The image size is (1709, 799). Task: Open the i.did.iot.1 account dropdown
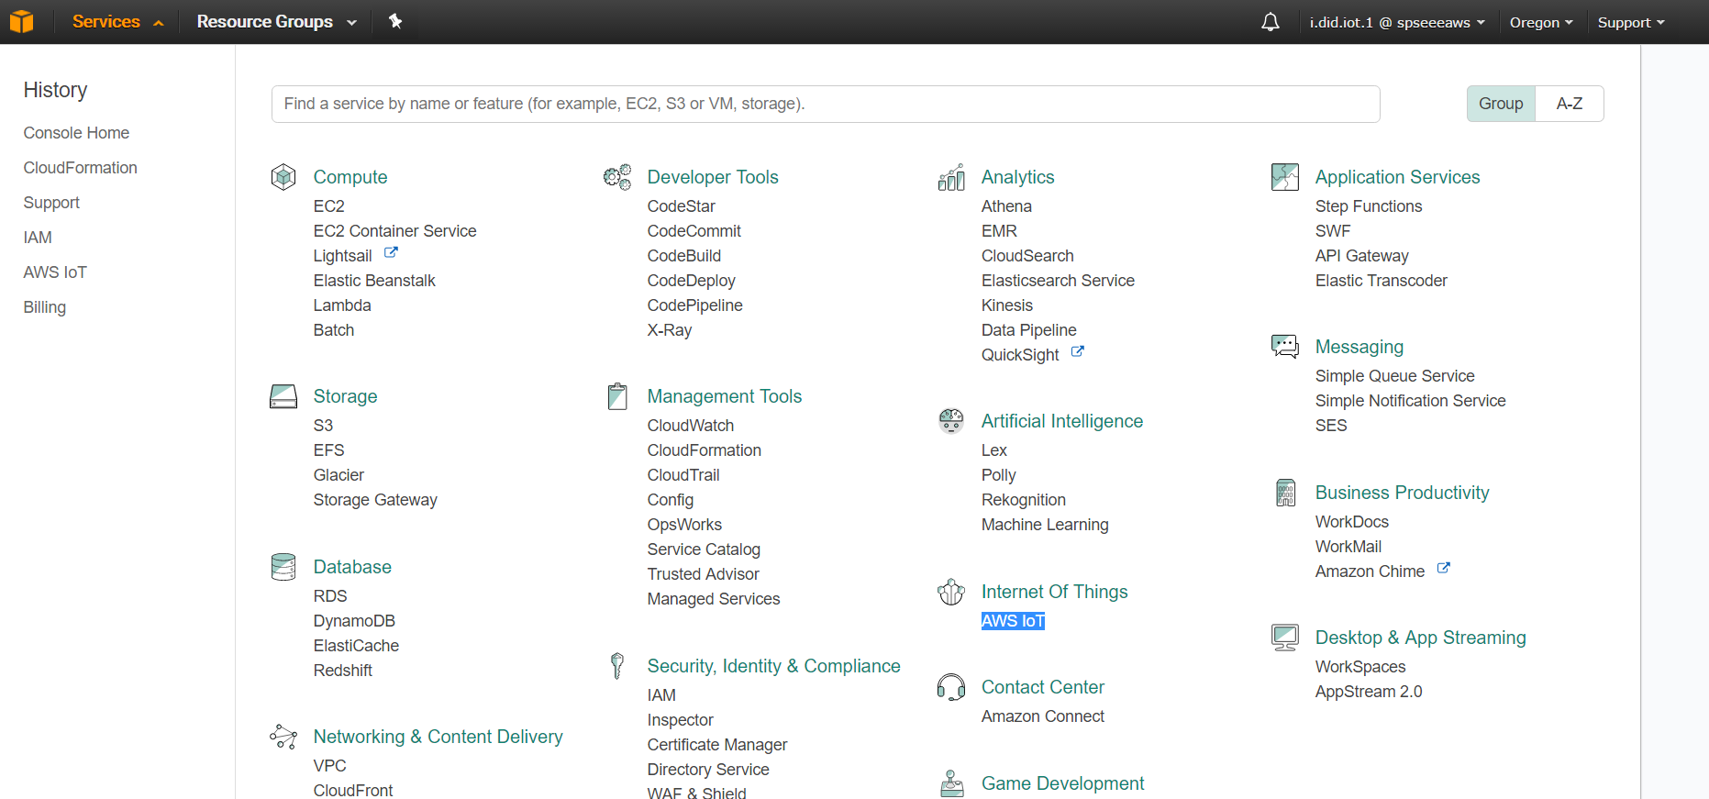[x=1396, y=22]
